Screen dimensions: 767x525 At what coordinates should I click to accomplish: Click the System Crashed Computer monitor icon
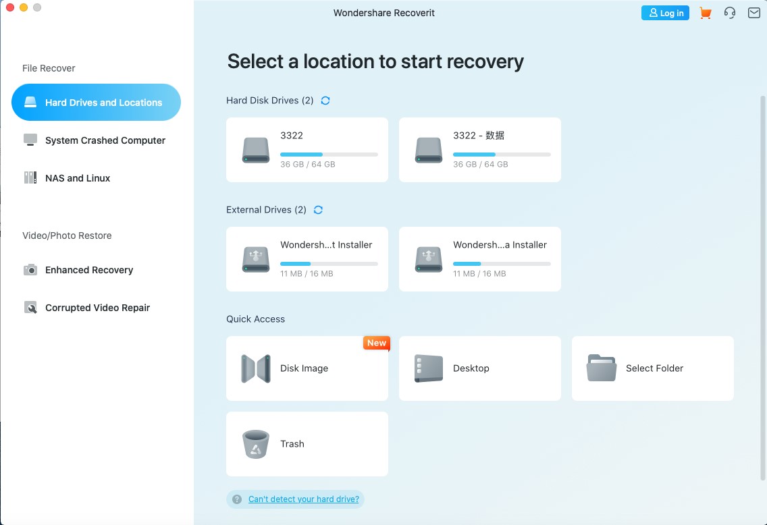point(30,140)
